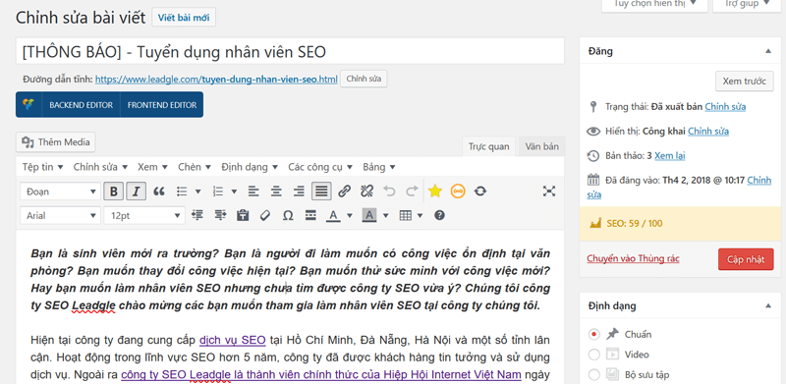
Task: Apply background highlight color A button
Action: 369,215
